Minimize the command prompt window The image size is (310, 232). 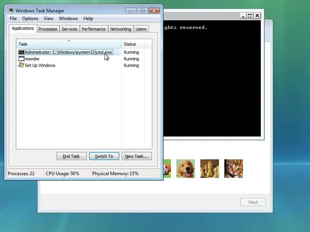(243, 15)
